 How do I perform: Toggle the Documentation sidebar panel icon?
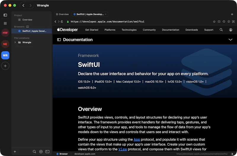[x=59, y=40]
